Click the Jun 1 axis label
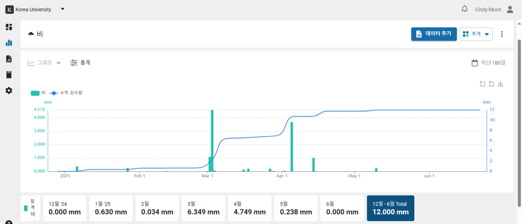The image size is (522, 224). (429, 176)
